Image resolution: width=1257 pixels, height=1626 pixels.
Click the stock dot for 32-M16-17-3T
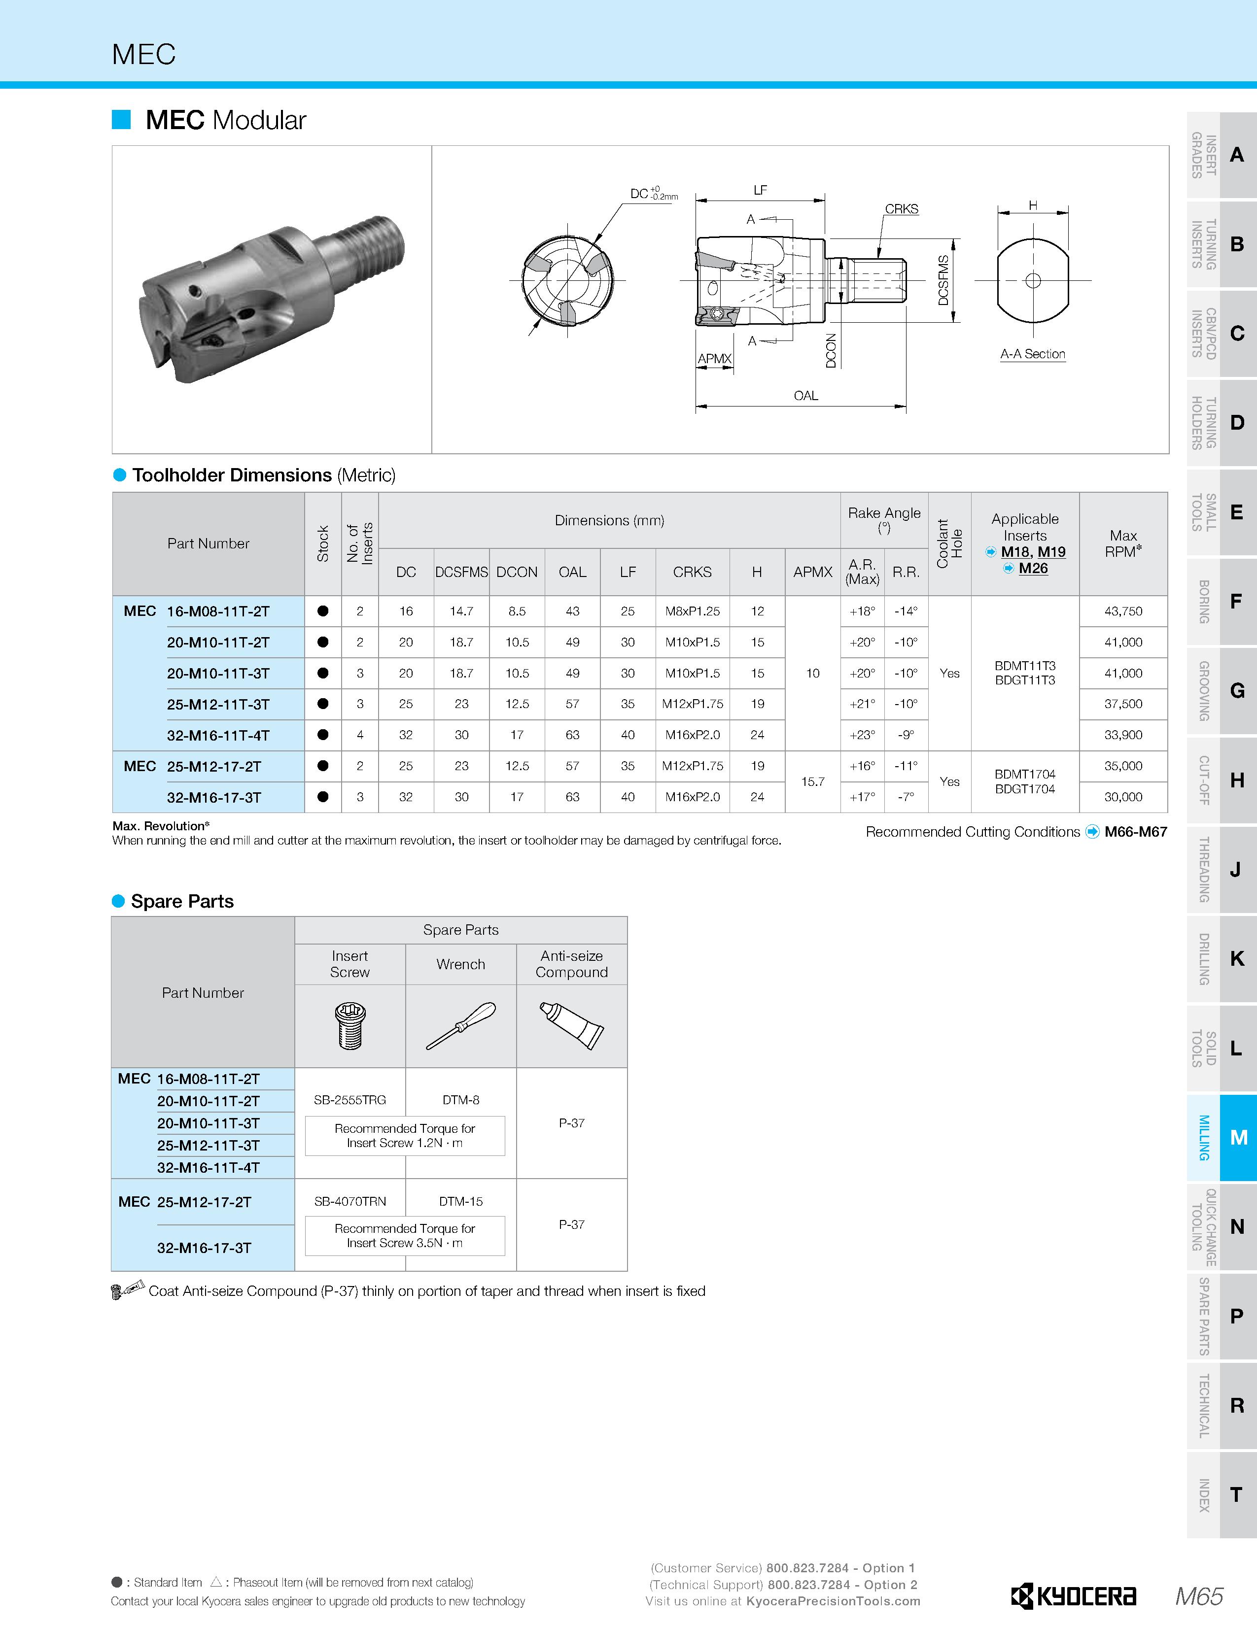coord(323,797)
